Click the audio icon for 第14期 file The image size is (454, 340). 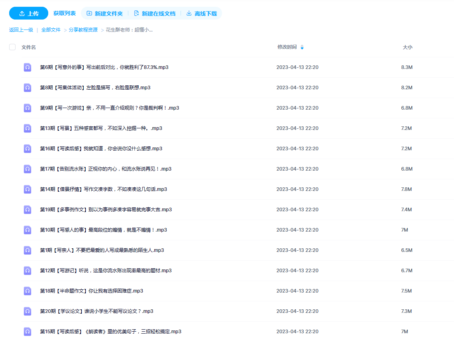click(x=28, y=189)
